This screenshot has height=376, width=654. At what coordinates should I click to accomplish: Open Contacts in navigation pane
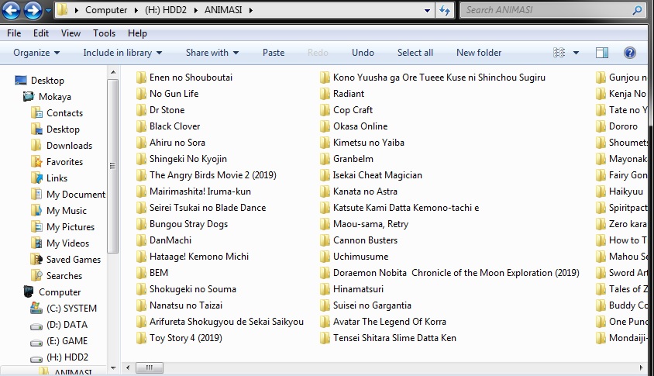click(64, 112)
